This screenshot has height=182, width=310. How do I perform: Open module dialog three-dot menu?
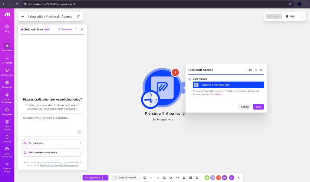pyautogui.click(x=245, y=70)
